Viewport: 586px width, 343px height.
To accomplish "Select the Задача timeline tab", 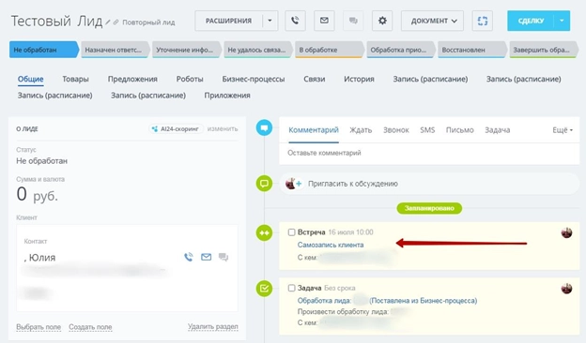I will point(498,129).
